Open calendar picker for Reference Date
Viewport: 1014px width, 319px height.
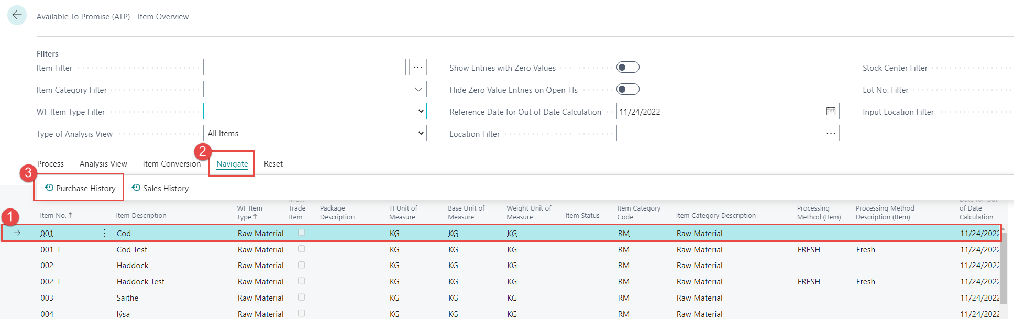click(x=831, y=111)
